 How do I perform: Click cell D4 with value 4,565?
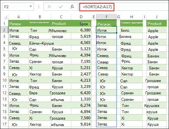pos(81,42)
